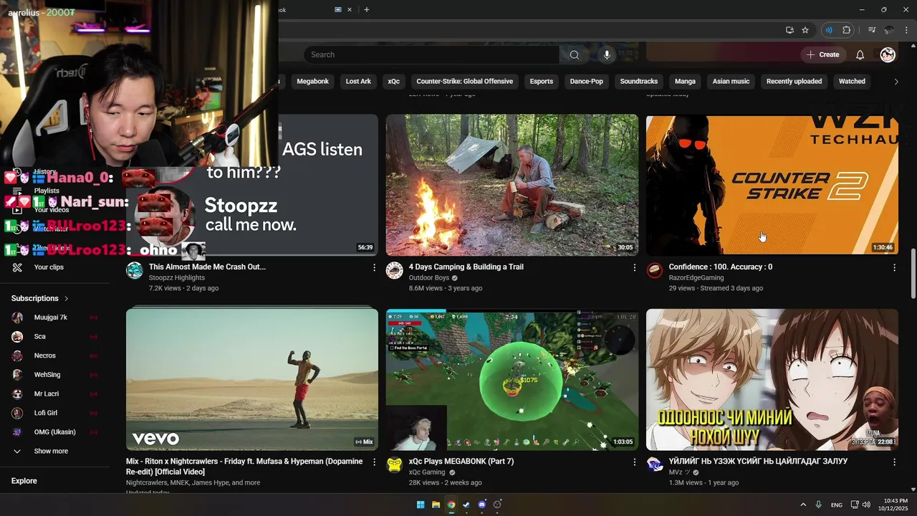Open options for This Almost Made Me Crash Out
The height and width of the screenshot is (516, 917).
tap(374, 267)
